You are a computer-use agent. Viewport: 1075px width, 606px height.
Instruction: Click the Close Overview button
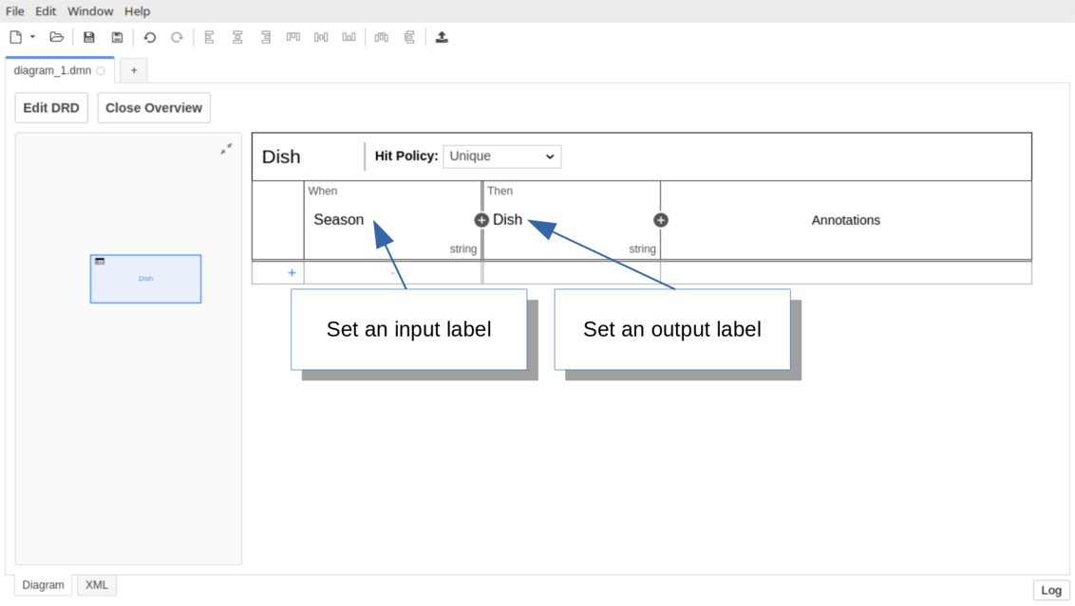point(154,108)
